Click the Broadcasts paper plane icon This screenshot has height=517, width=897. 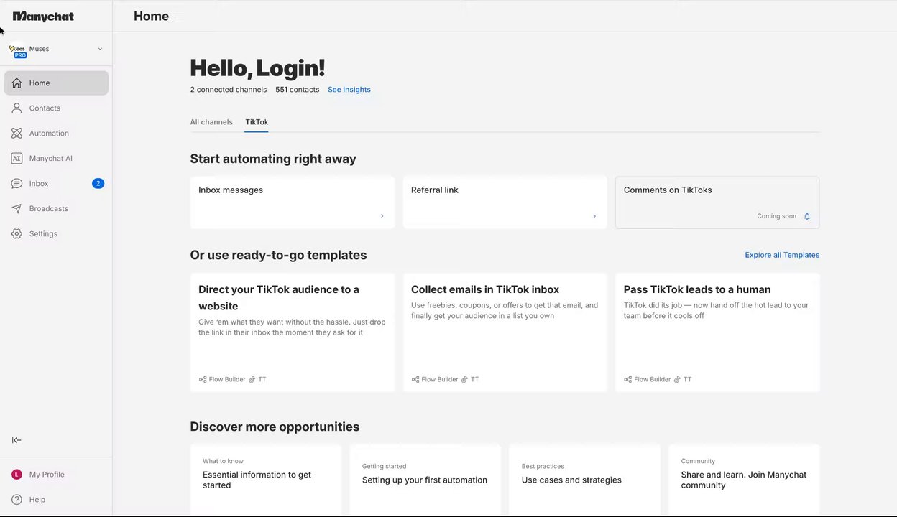(17, 209)
